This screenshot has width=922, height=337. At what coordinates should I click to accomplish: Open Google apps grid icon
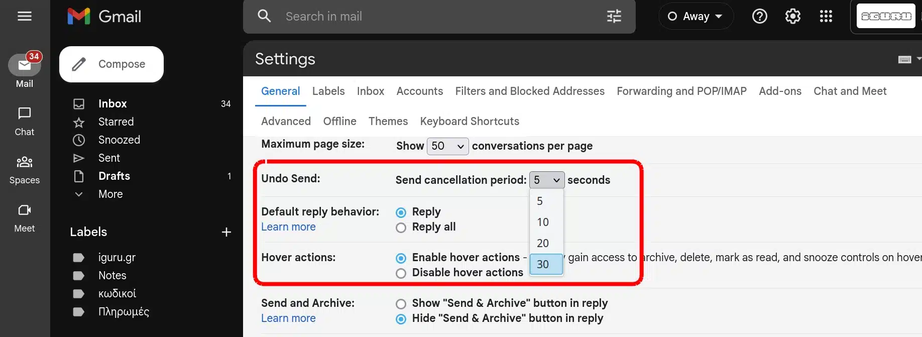tap(826, 17)
